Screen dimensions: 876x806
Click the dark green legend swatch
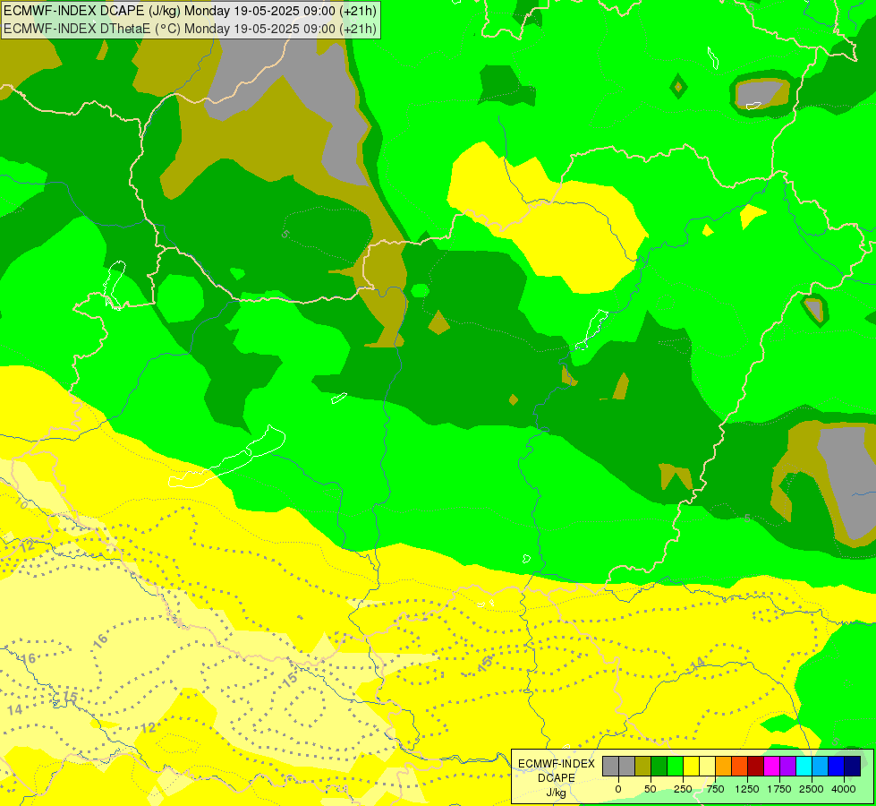coord(659,766)
